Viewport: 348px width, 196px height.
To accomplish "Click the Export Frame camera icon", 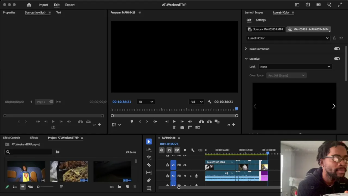I will 182,127.
